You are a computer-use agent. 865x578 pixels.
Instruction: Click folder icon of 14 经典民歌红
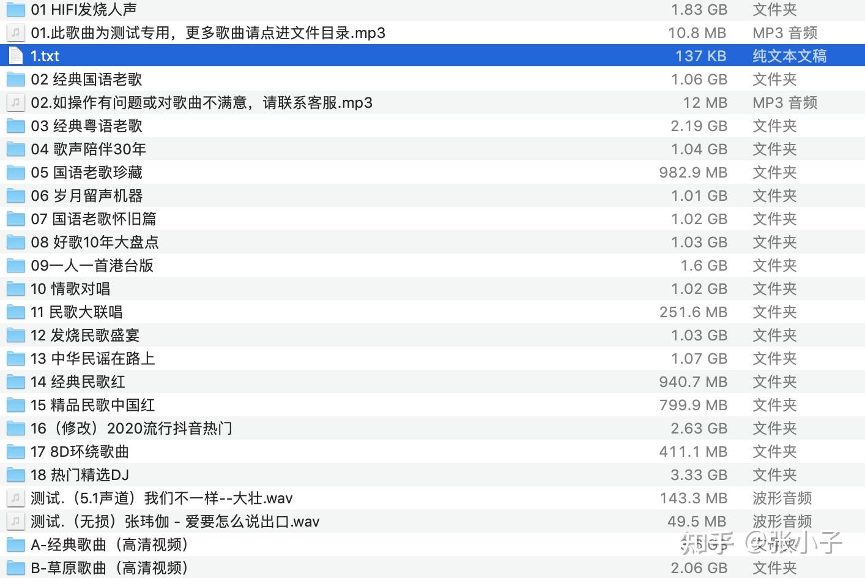15,382
